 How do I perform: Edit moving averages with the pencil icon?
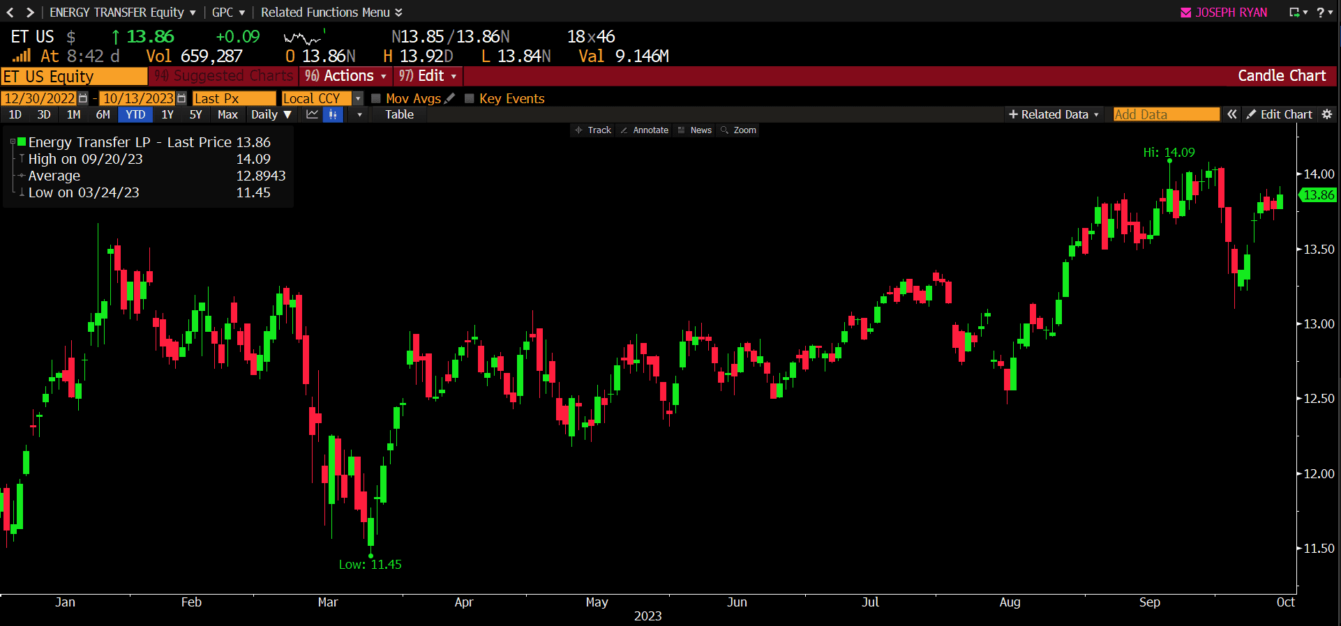click(x=449, y=98)
